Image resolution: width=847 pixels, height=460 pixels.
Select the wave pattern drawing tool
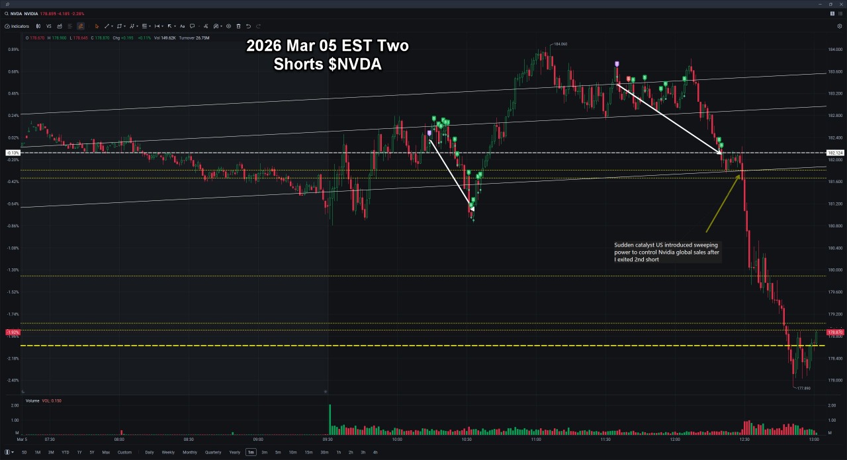tap(132, 26)
